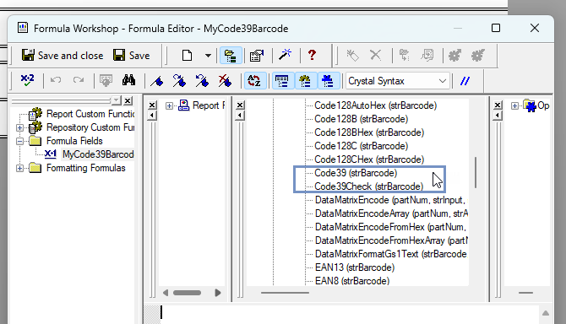Select Code128B (strBarcode) function
566x324 pixels.
point(362,119)
